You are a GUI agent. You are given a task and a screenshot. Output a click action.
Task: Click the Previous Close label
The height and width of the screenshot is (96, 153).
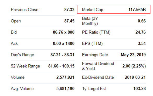click(25, 10)
